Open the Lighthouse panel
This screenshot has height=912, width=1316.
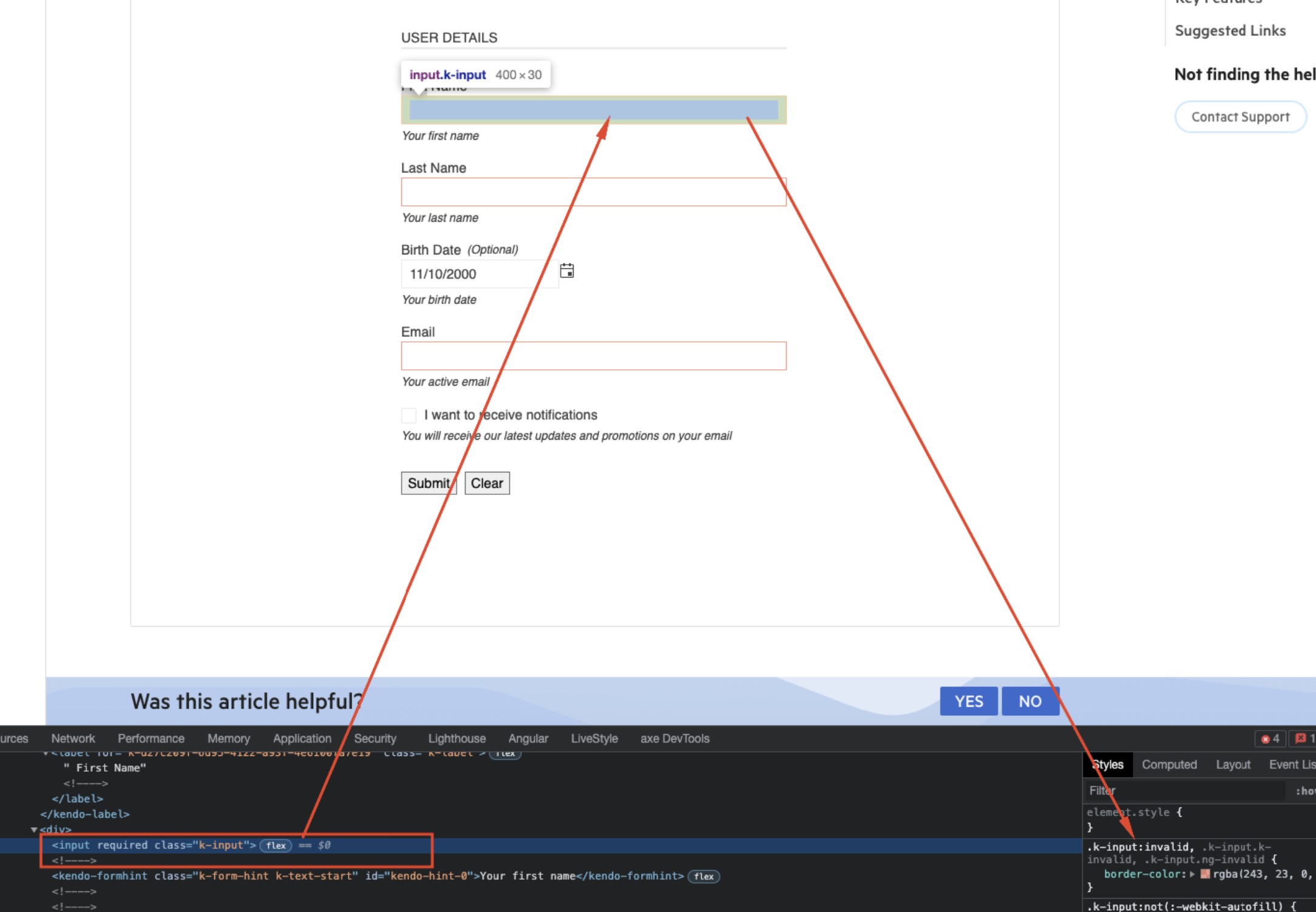click(x=456, y=738)
